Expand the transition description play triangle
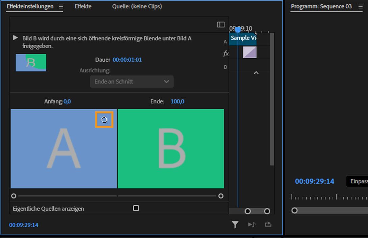The height and width of the screenshot is (238, 368). (x=15, y=38)
